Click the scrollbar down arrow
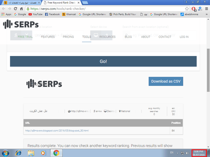210x157 pixels. click(208, 147)
